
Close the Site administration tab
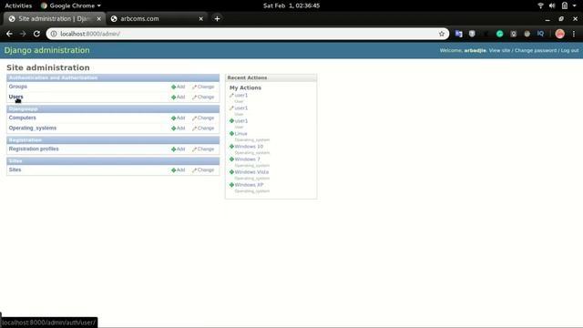tap(99, 18)
